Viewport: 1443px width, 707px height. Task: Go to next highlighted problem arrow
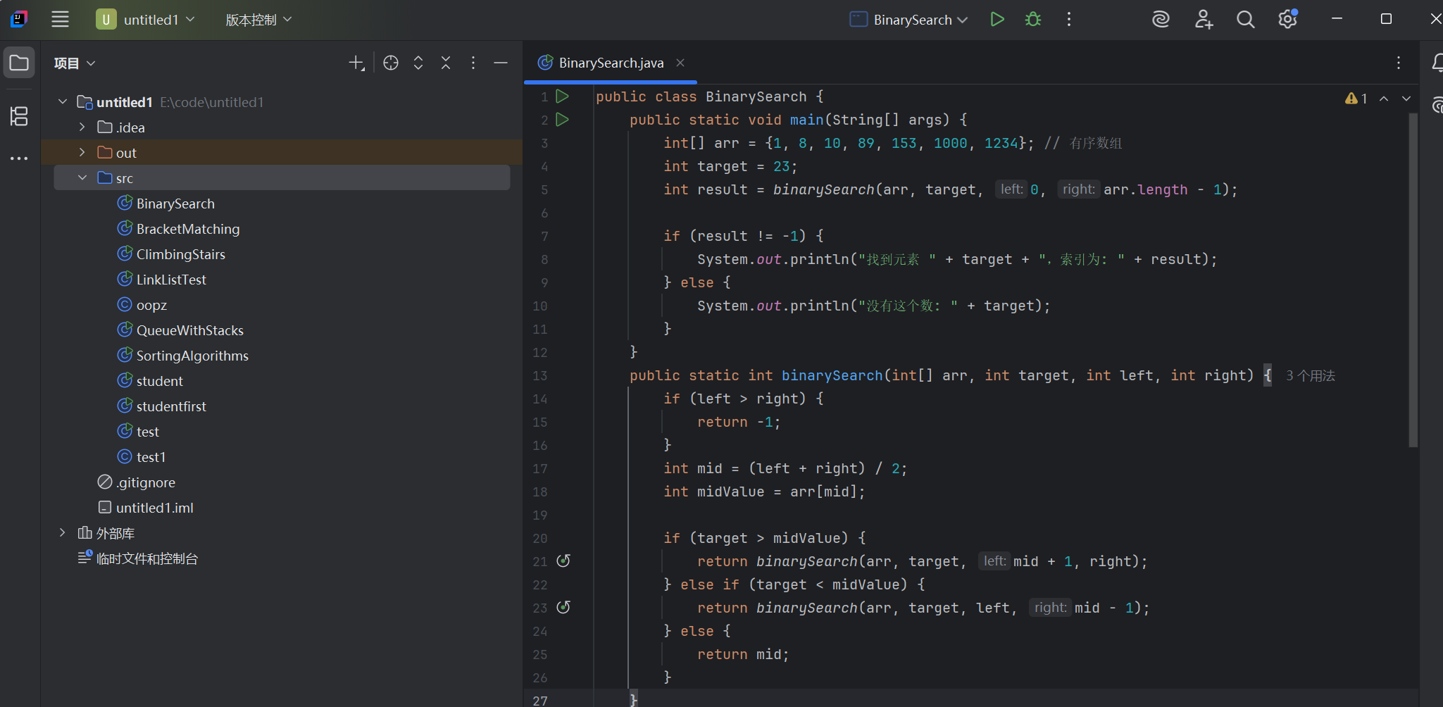point(1406,99)
